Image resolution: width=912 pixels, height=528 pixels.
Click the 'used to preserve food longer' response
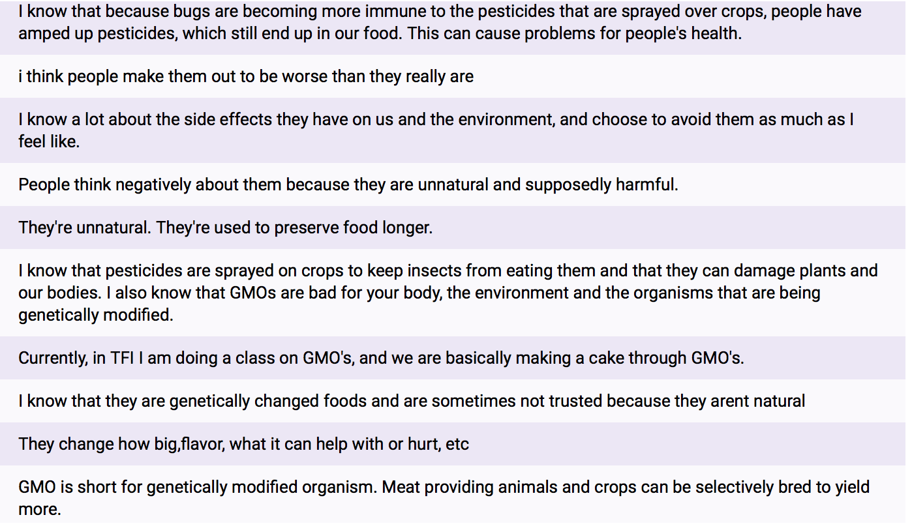coord(295,227)
